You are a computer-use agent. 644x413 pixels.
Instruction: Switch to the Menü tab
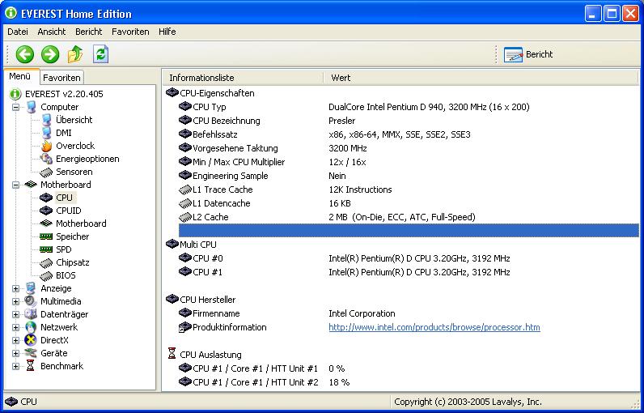click(x=19, y=76)
